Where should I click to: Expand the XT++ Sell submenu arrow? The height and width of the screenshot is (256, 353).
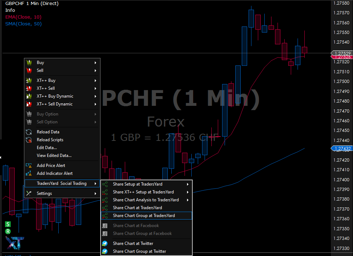95,88
